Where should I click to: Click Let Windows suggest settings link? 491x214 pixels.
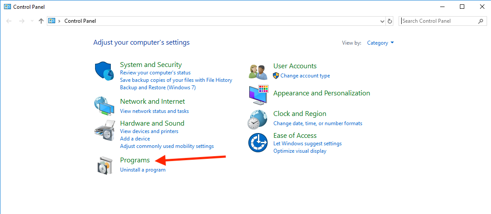pyautogui.click(x=307, y=144)
